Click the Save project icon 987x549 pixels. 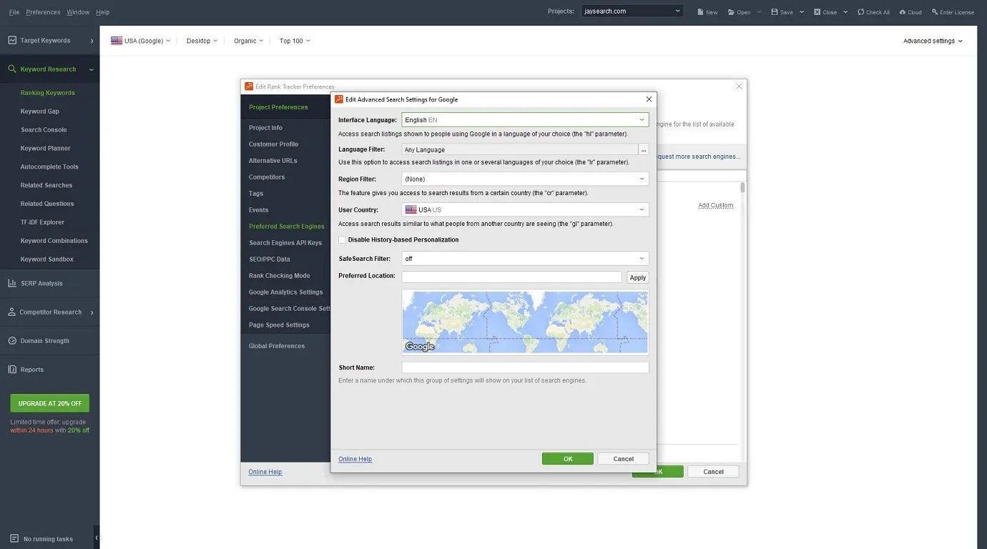pyautogui.click(x=775, y=12)
